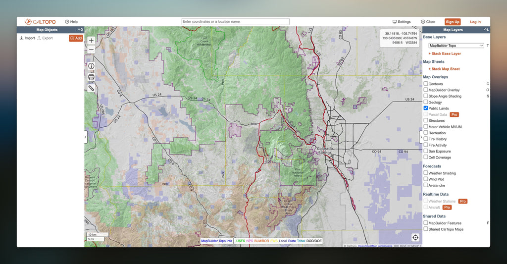Click Stack Base Layer link
This screenshot has width=507, height=264.
pyautogui.click(x=445, y=53)
